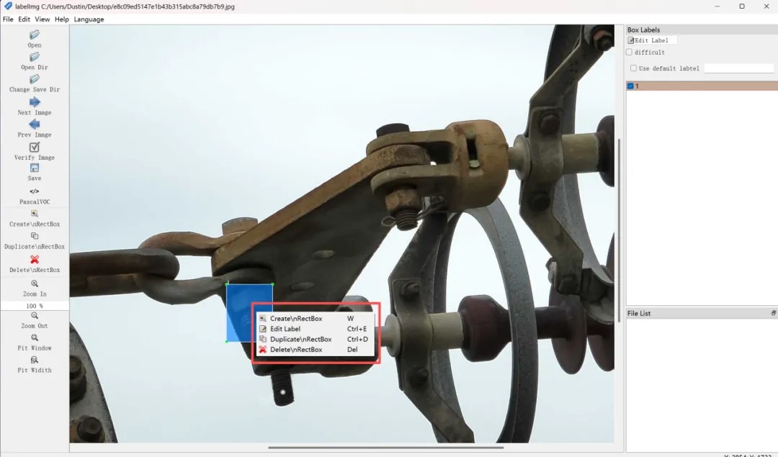This screenshot has width=778, height=457.
Task: Choose Delete RectBox in context menu
Action: (x=315, y=350)
